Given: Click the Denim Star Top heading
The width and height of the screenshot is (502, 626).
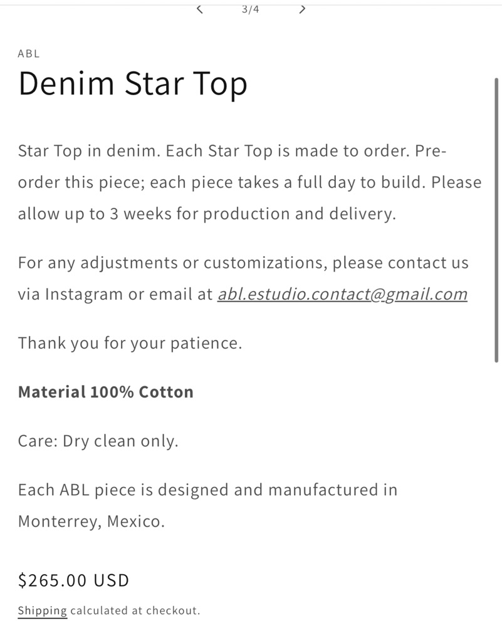Looking at the screenshot, I should click(x=133, y=84).
